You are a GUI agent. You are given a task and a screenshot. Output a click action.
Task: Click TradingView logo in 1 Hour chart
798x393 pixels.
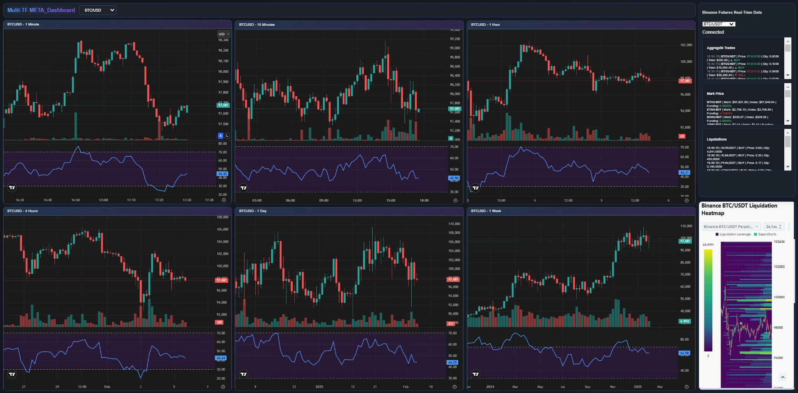[x=475, y=188]
